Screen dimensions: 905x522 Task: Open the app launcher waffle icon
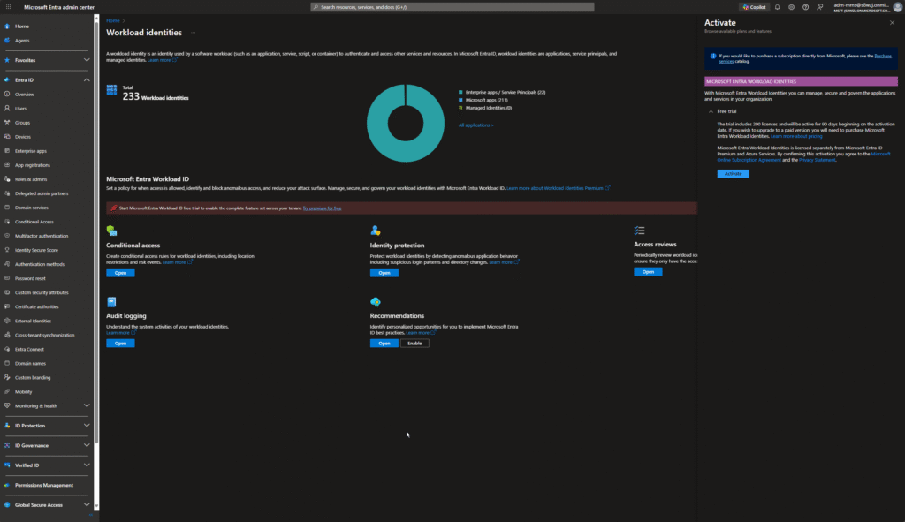click(x=7, y=6)
